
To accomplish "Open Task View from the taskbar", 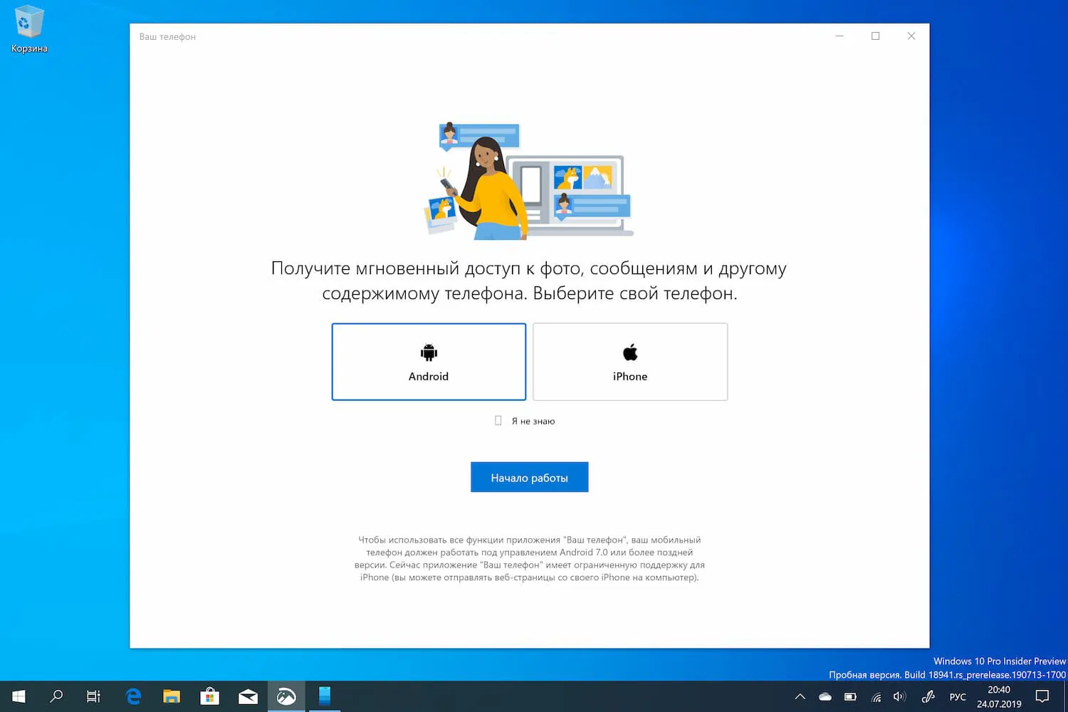I will pyautogui.click(x=93, y=696).
